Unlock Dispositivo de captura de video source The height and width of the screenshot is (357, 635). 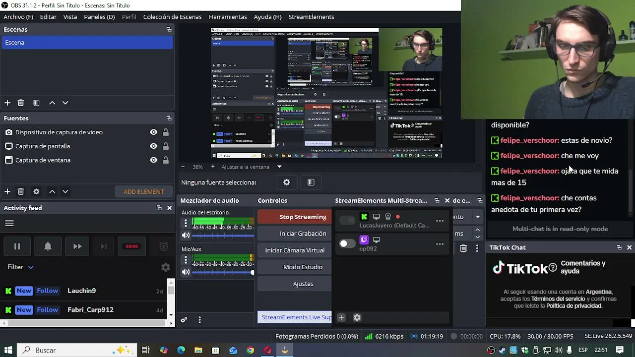[x=166, y=132]
